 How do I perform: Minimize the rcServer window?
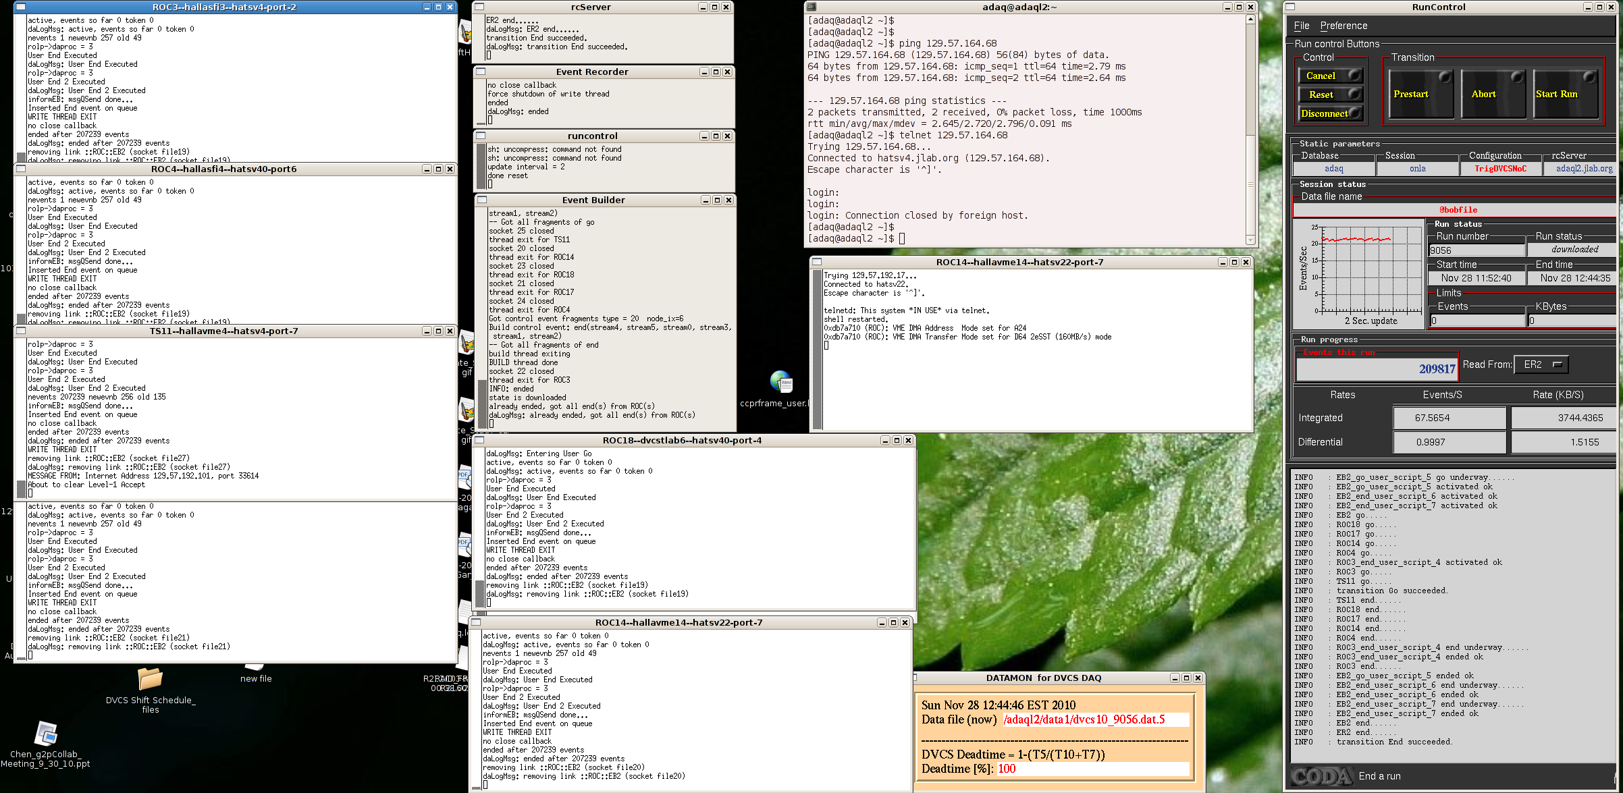(703, 7)
